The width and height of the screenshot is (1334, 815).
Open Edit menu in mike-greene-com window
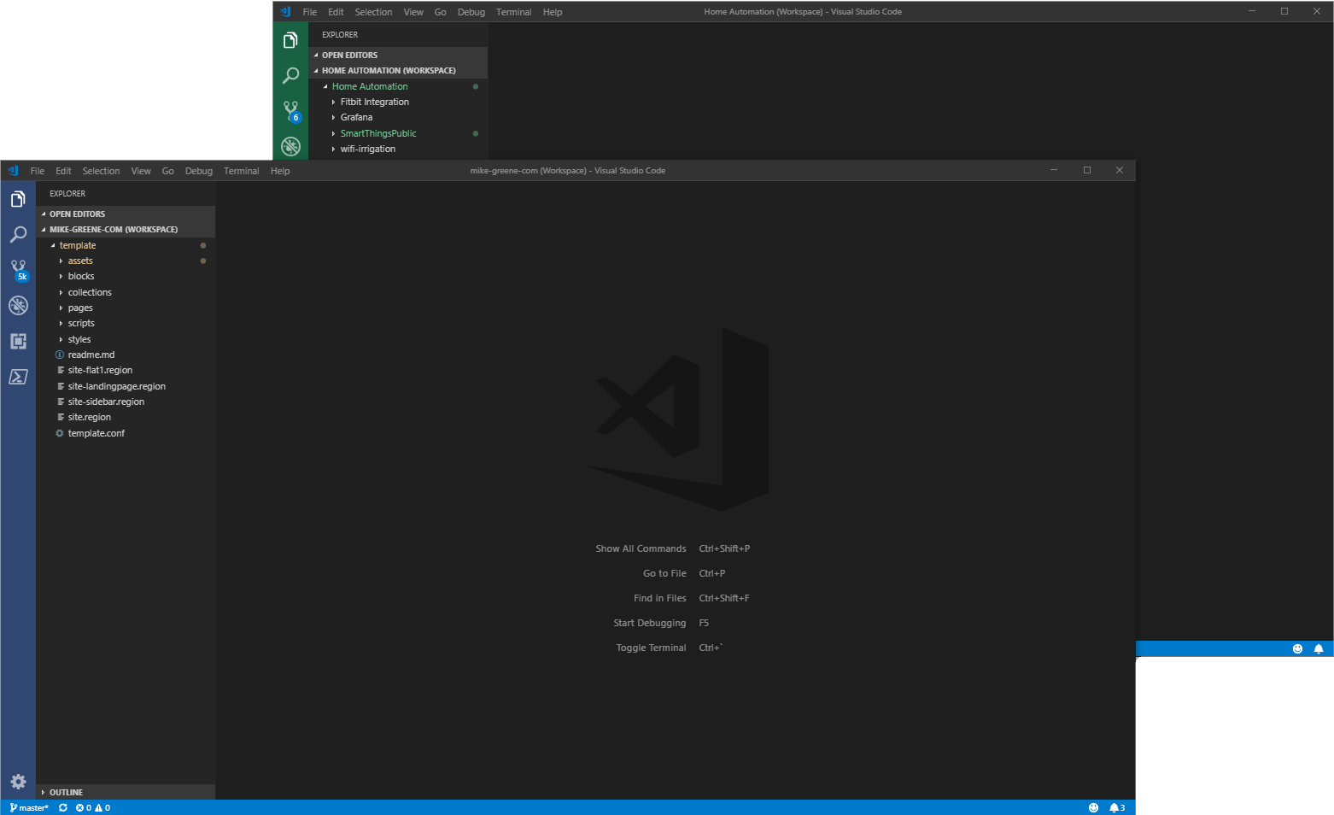[63, 171]
